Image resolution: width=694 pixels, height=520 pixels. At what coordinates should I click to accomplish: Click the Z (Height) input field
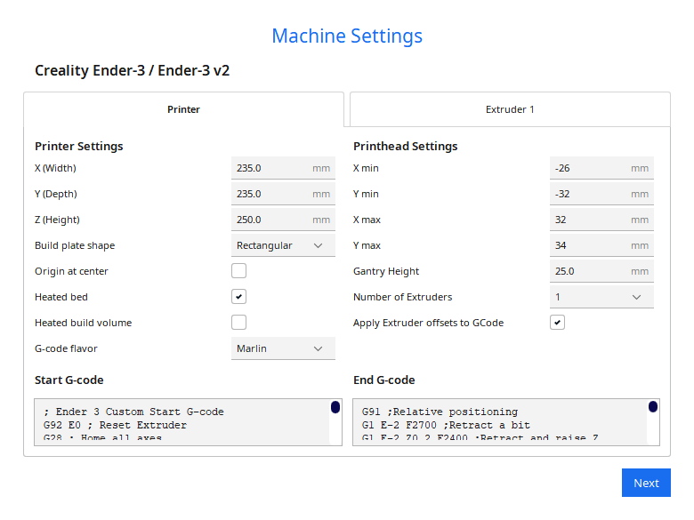[x=283, y=220]
